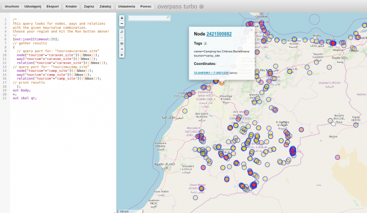Open Ustawienia settings

(126, 6)
